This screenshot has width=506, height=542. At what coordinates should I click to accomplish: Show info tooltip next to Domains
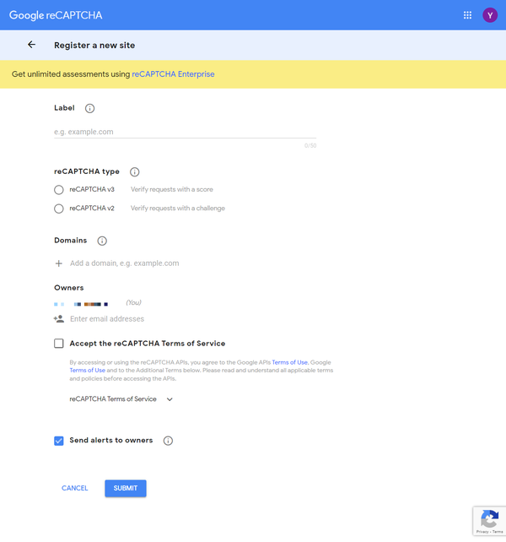[x=102, y=241]
